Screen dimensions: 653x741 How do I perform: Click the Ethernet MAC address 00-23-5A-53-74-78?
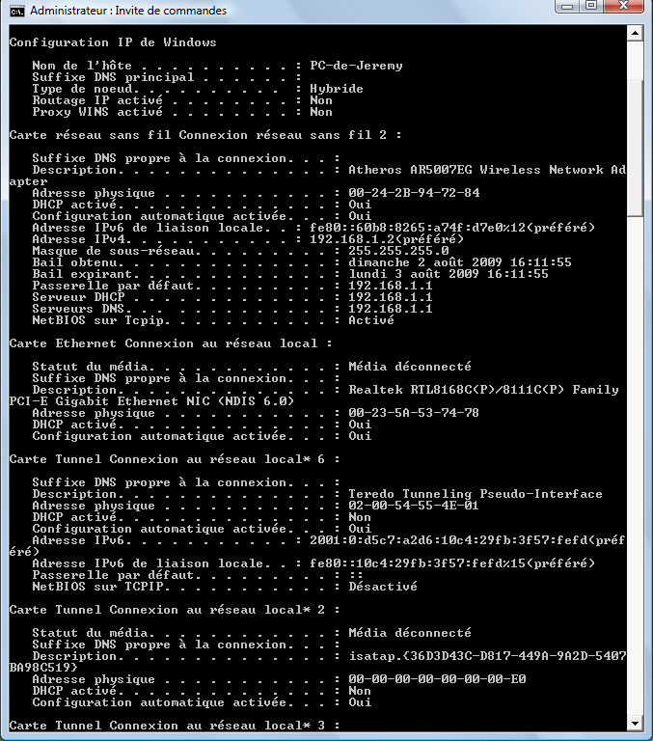pos(414,413)
